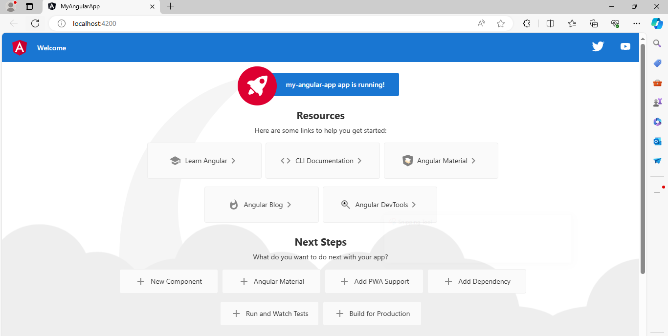Open Microsoft 365 from the Edge sidebar

[x=657, y=122]
